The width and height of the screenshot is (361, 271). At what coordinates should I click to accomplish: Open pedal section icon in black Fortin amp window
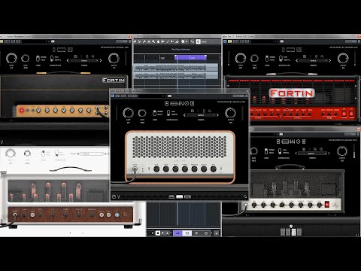click(x=54, y=50)
